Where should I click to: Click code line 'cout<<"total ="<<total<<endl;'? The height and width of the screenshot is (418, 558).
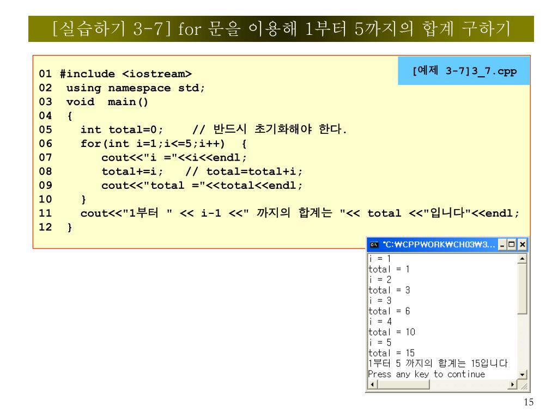pos(202,186)
